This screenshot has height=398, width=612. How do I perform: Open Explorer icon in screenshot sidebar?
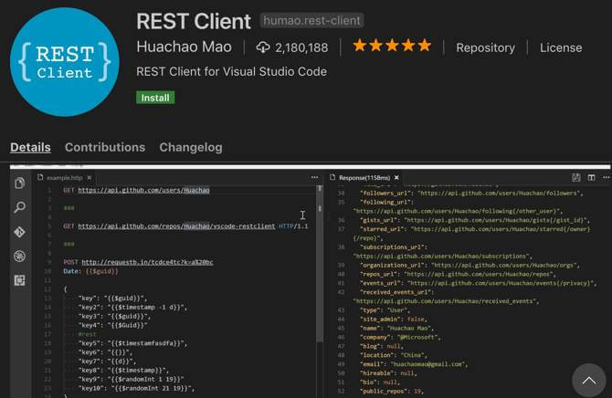pos(19,183)
